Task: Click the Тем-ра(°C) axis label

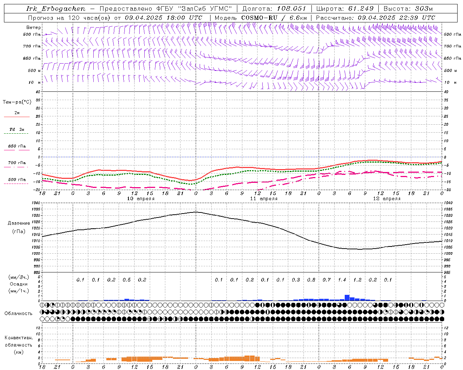Action: coord(17,102)
